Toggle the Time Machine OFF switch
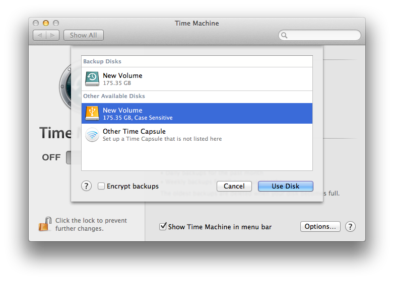Viewport: 394px width, 281px height. pyautogui.click(x=69, y=158)
